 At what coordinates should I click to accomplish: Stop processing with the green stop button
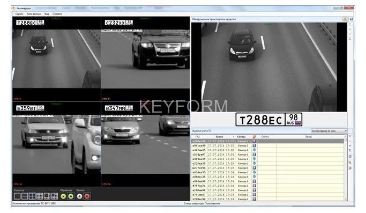(71, 196)
